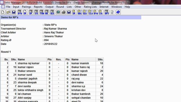
Task: Click the first A↔B toolbar icon
Action: coord(20,12)
